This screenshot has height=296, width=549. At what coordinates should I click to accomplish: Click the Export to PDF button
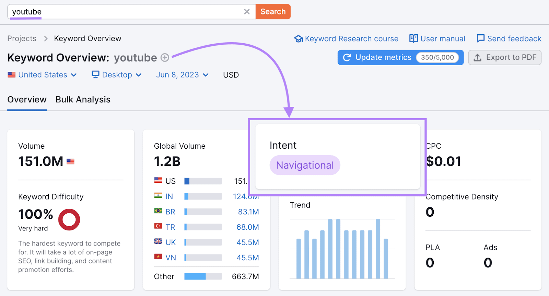click(505, 57)
